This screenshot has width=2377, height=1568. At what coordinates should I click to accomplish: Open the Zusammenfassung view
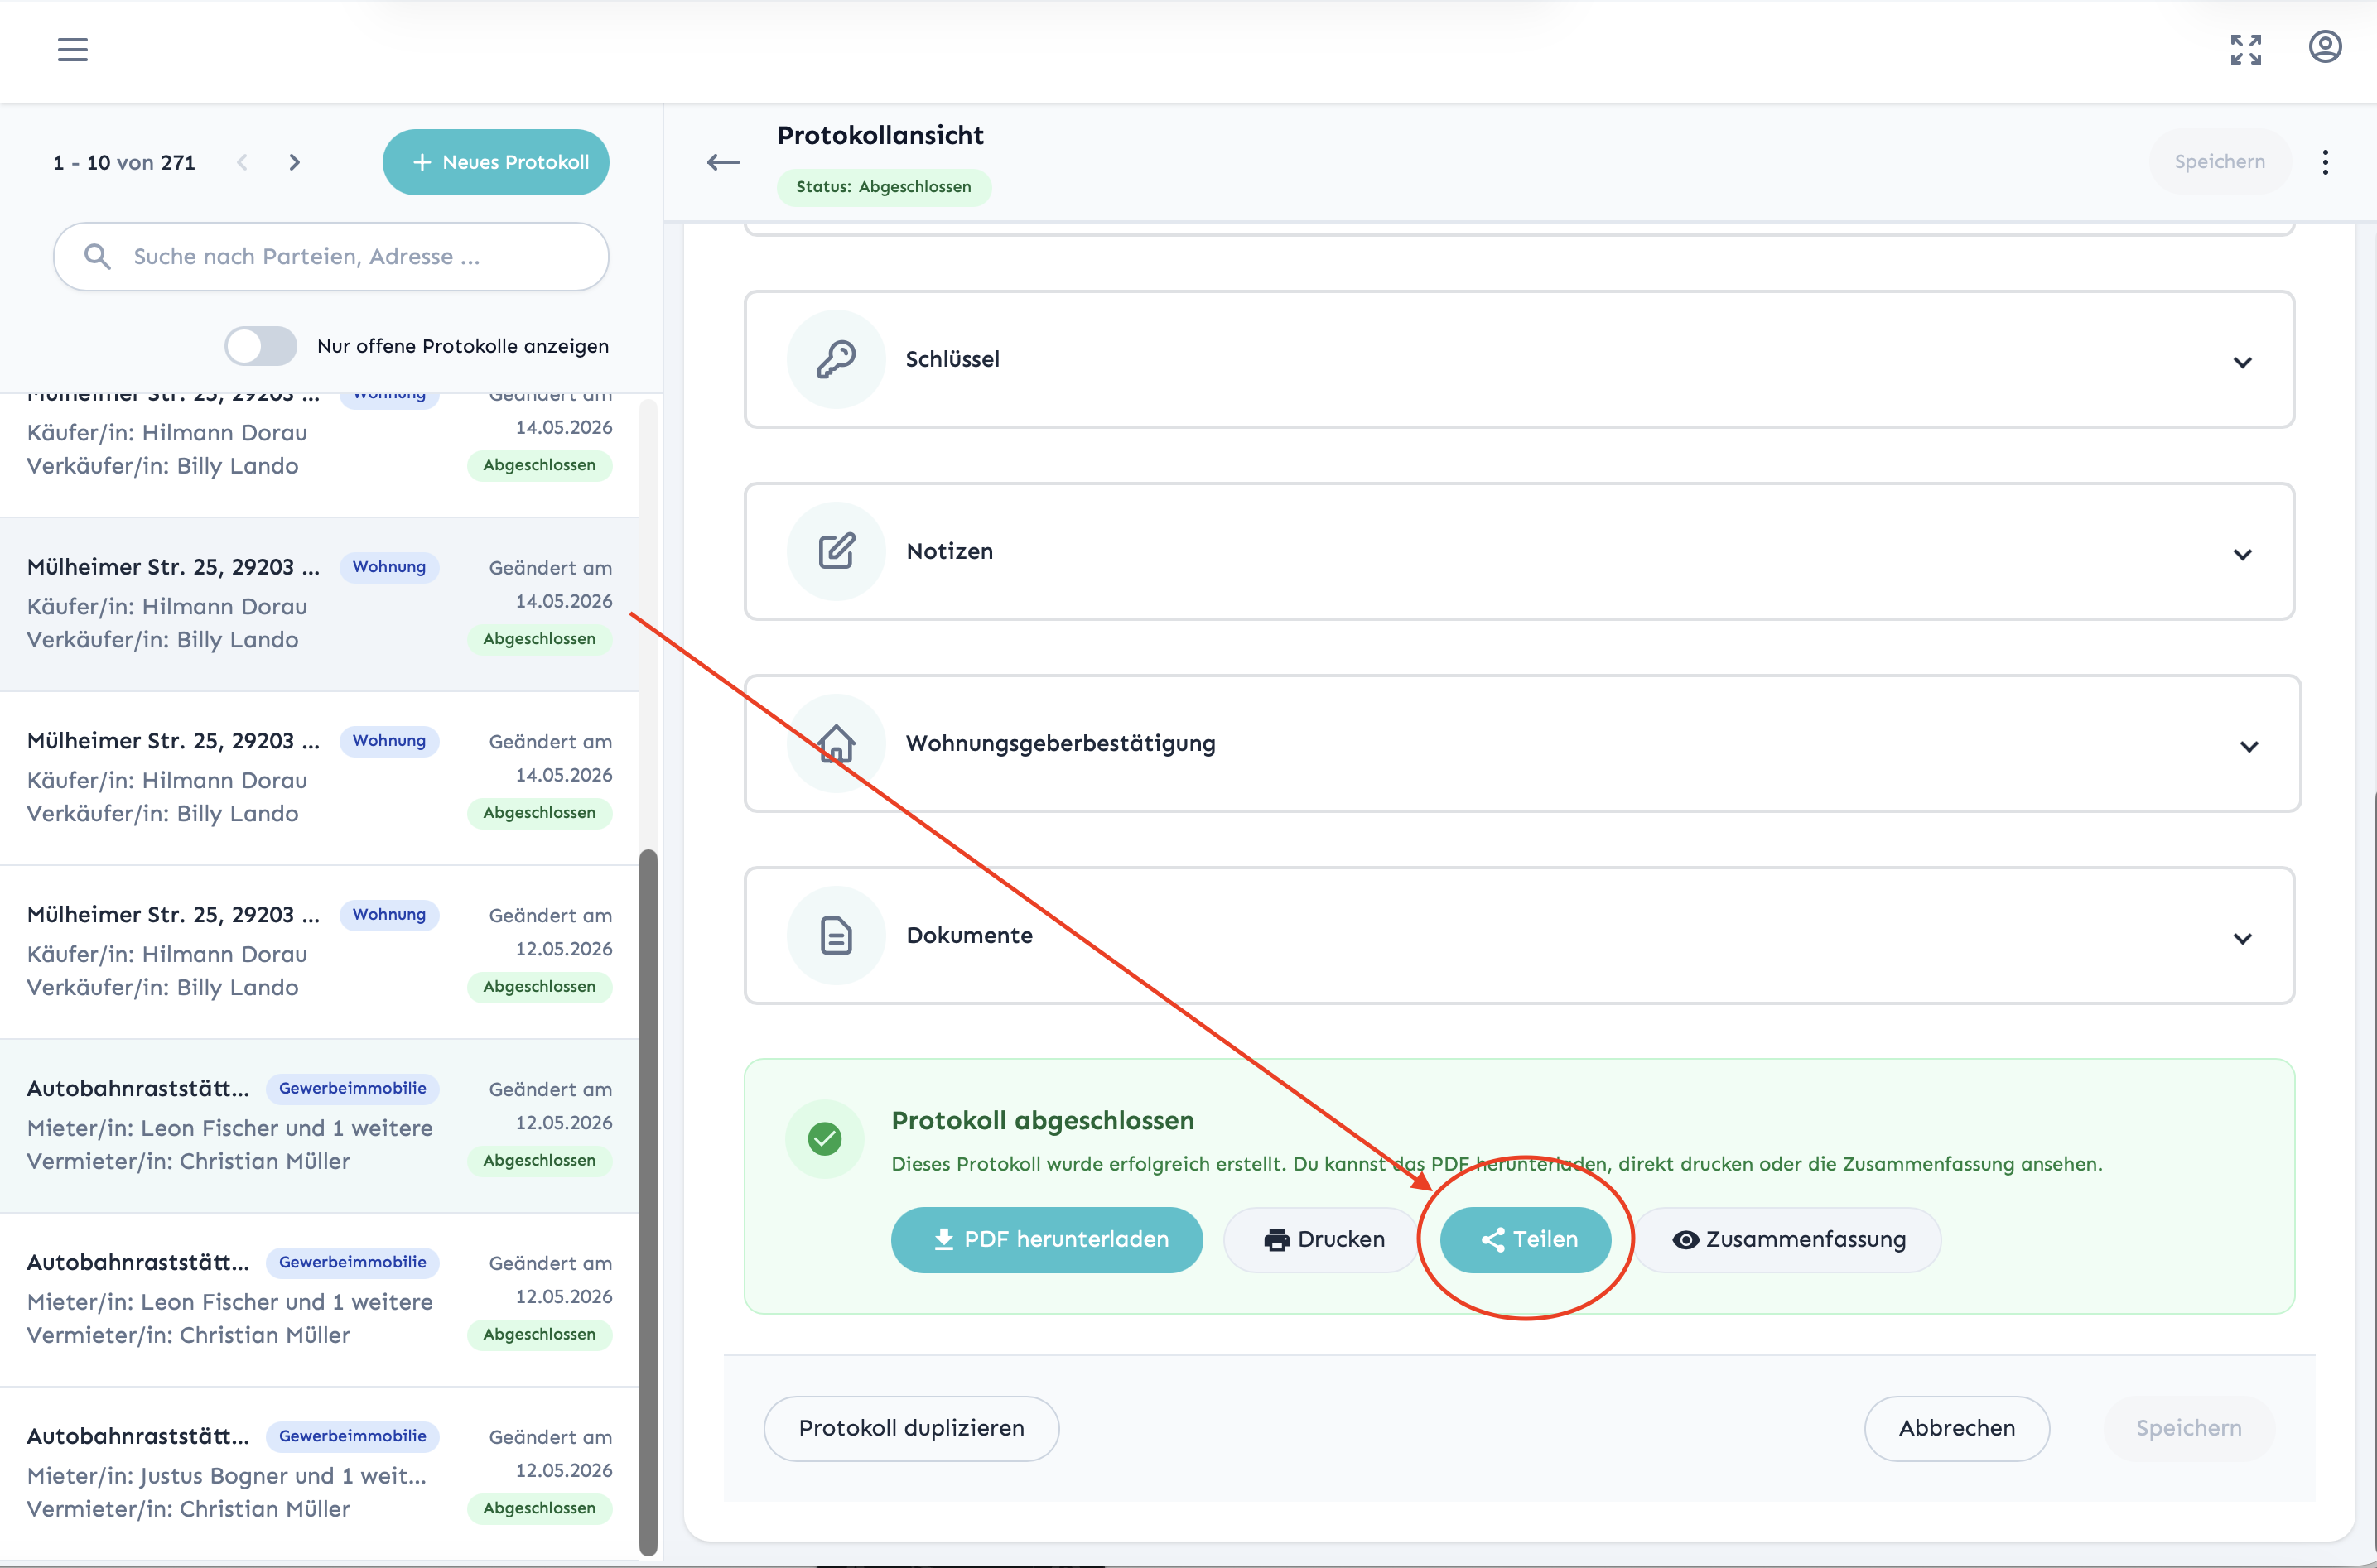click(x=1788, y=1239)
